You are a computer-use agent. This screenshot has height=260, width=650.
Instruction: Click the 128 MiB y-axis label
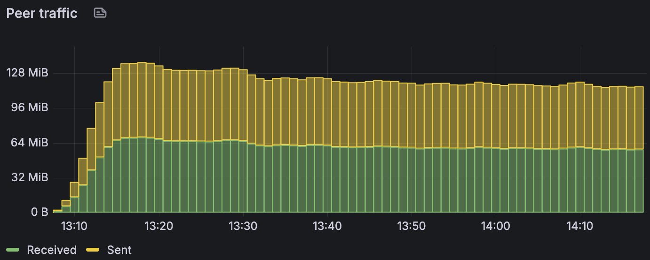pos(27,73)
